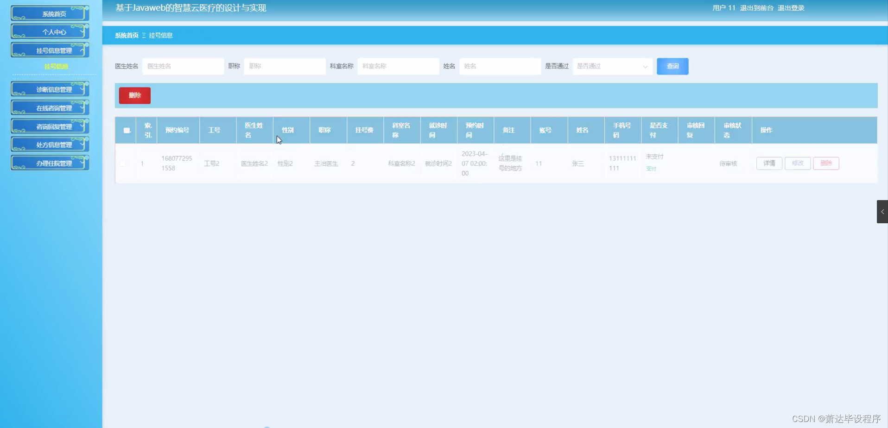Screen dimensions: 888x428
Task: Open 办理住院管理 module
Action: click(50, 163)
